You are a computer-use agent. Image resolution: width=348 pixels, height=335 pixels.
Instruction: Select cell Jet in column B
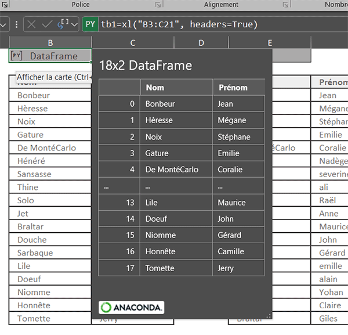[50, 214]
